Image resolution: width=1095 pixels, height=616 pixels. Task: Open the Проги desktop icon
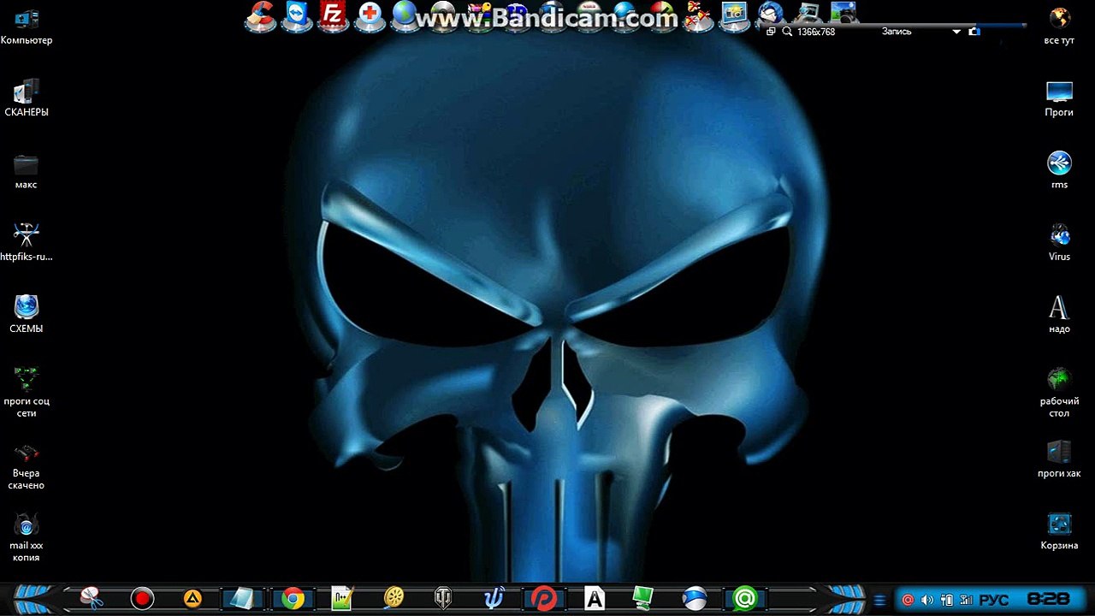[1059, 98]
